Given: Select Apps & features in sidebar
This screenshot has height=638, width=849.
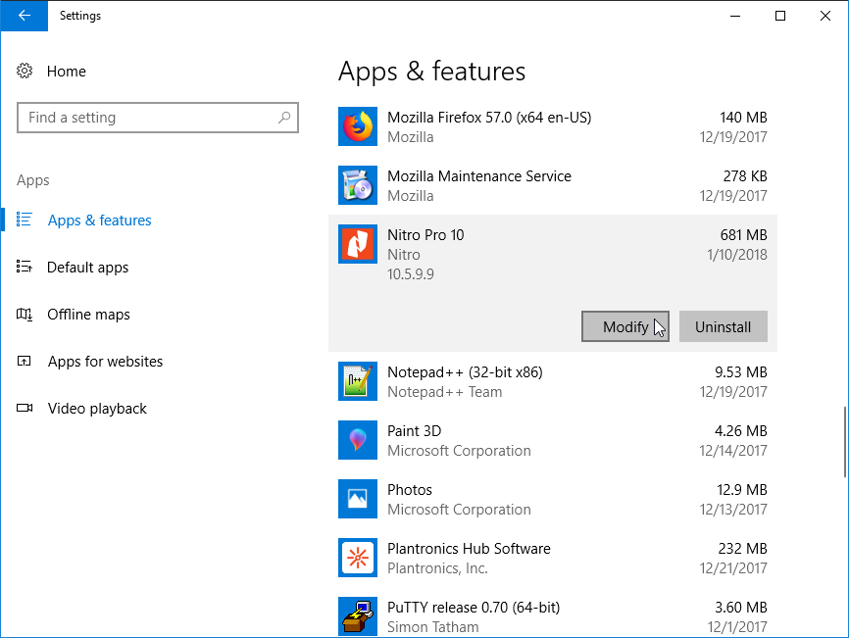Looking at the screenshot, I should [x=100, y=221].
